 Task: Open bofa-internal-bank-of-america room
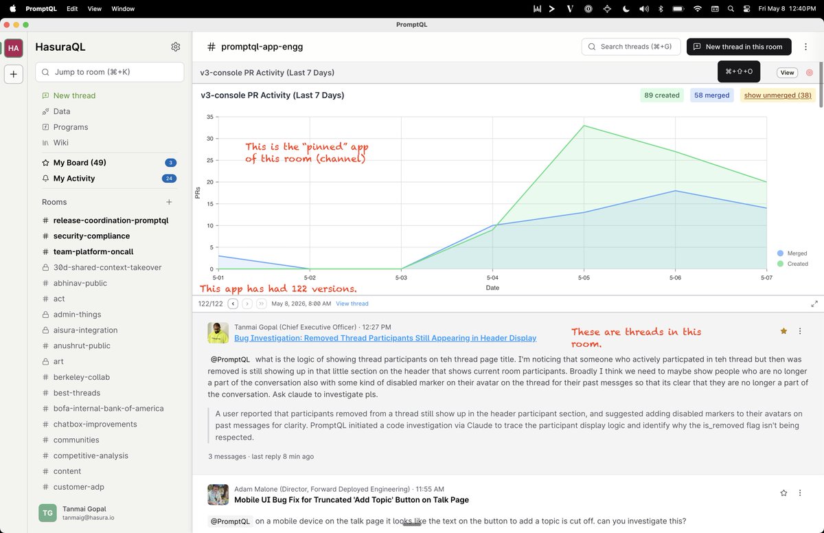click(110, 409)
